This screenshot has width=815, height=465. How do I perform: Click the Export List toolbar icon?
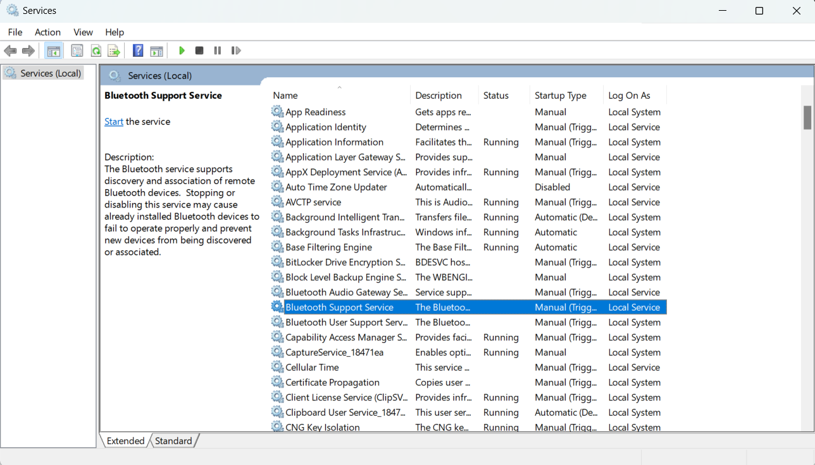coord(114,51)
